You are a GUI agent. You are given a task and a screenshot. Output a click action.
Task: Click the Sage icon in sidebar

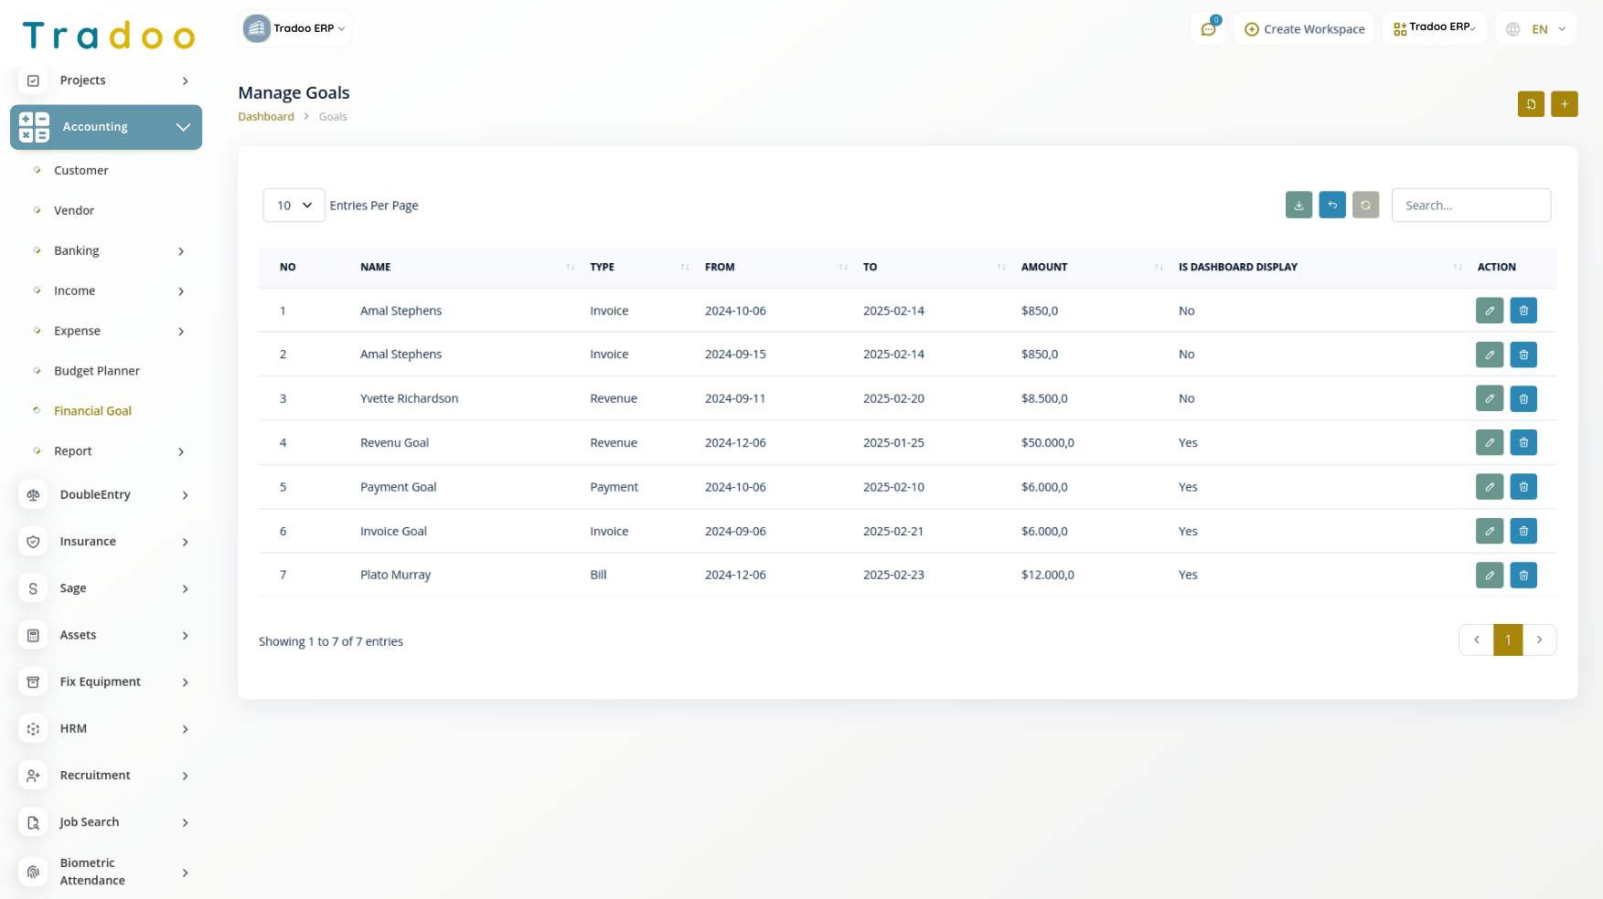(x=33, y=588)
